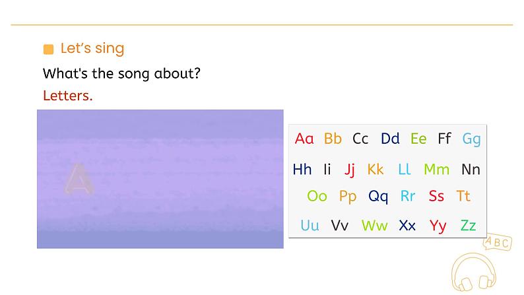
Task: Open the purple song video thumbnail
Action: point(160,179)
